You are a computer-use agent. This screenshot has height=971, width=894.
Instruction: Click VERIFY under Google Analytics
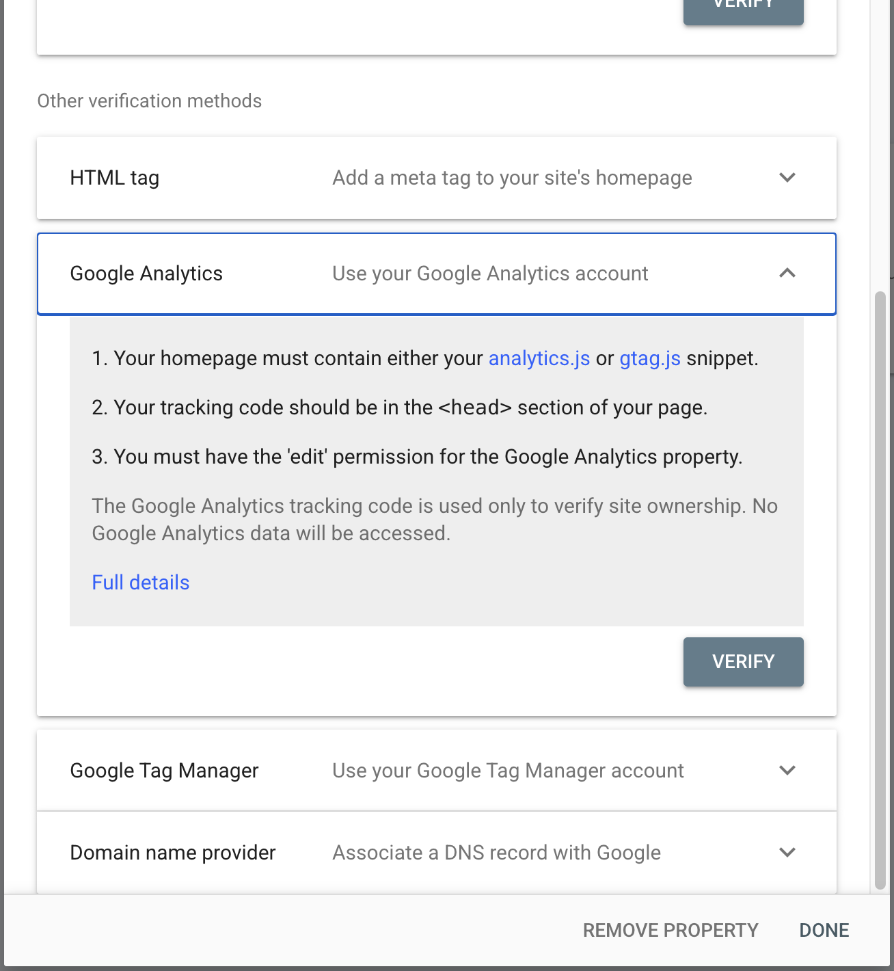(744, 662)
